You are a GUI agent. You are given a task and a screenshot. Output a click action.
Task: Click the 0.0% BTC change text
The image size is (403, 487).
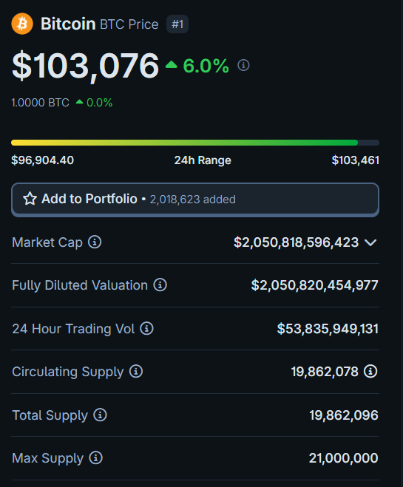coord(99,103)
